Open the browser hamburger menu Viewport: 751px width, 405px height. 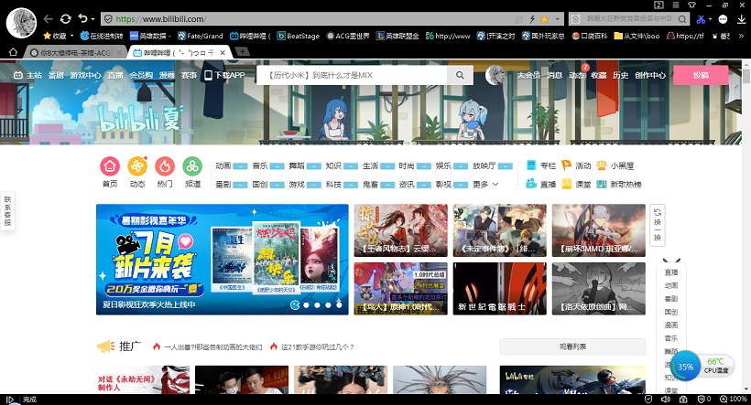click(x=676, y=5)
